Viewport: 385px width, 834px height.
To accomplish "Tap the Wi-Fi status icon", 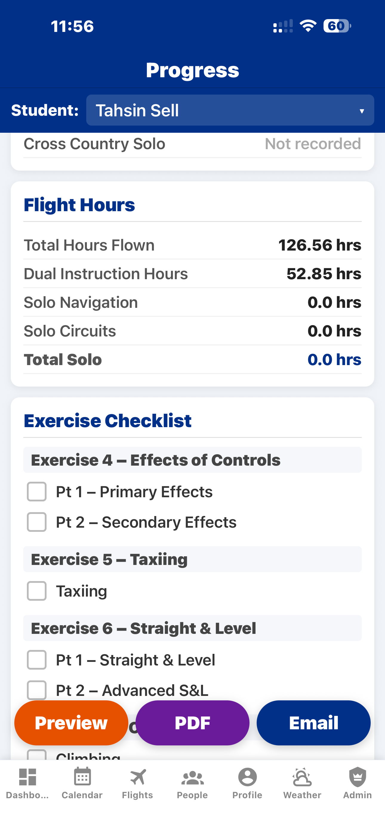I will pyautogui.click(x=308, y=26).
